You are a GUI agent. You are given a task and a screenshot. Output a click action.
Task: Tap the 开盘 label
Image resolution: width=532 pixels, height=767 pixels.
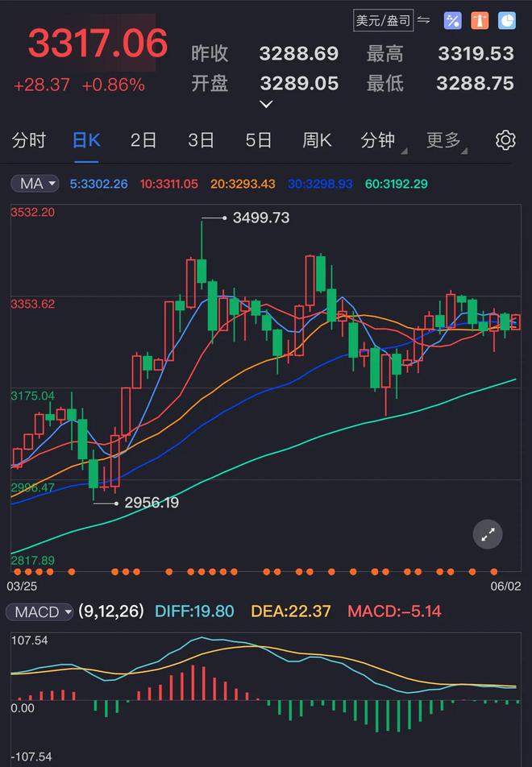pos(210,83)
